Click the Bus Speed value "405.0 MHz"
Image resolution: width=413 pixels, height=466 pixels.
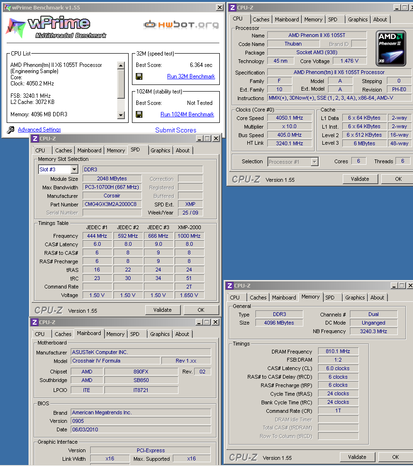[x=290, y=135]
